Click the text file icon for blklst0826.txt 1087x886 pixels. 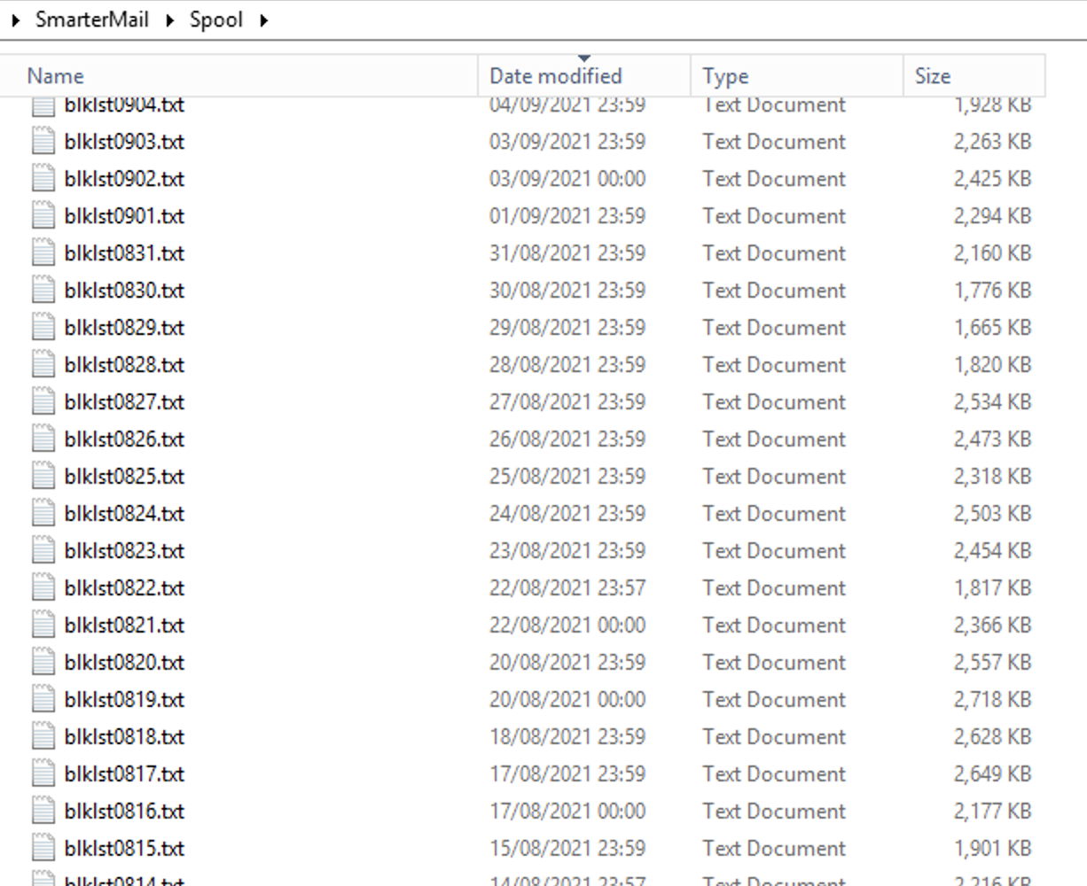coord(43,439)
